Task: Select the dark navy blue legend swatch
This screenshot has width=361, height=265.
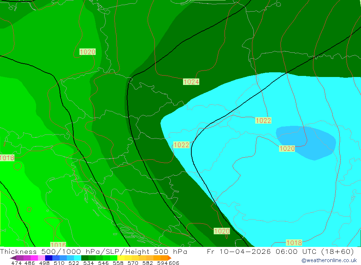Action: 48,258
